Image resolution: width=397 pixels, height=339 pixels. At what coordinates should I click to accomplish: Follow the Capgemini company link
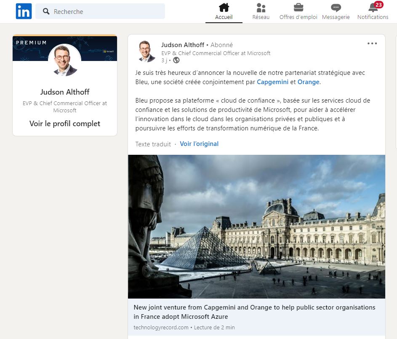click(272, 82)
